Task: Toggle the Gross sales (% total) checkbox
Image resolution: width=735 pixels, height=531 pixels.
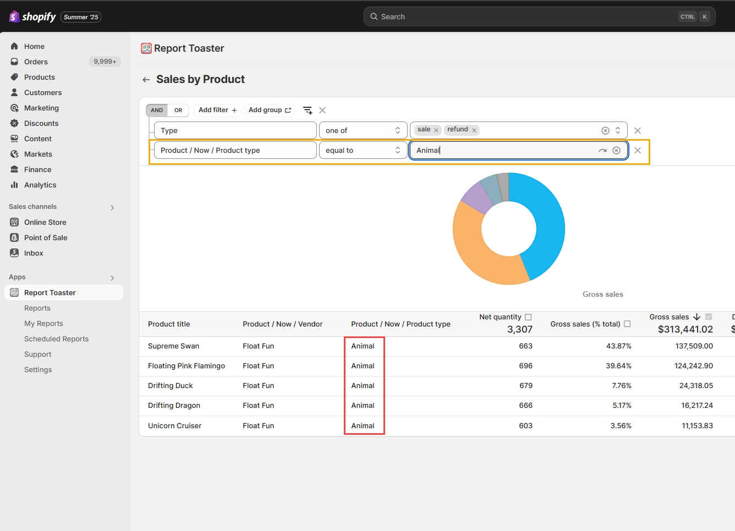Action: point(627,324)
